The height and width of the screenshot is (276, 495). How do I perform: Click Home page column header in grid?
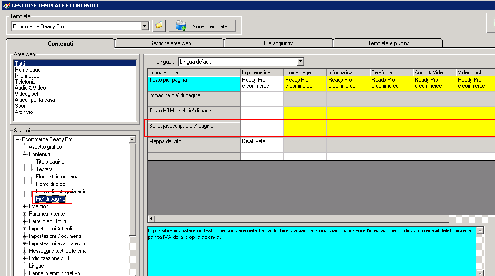[305, 72]
